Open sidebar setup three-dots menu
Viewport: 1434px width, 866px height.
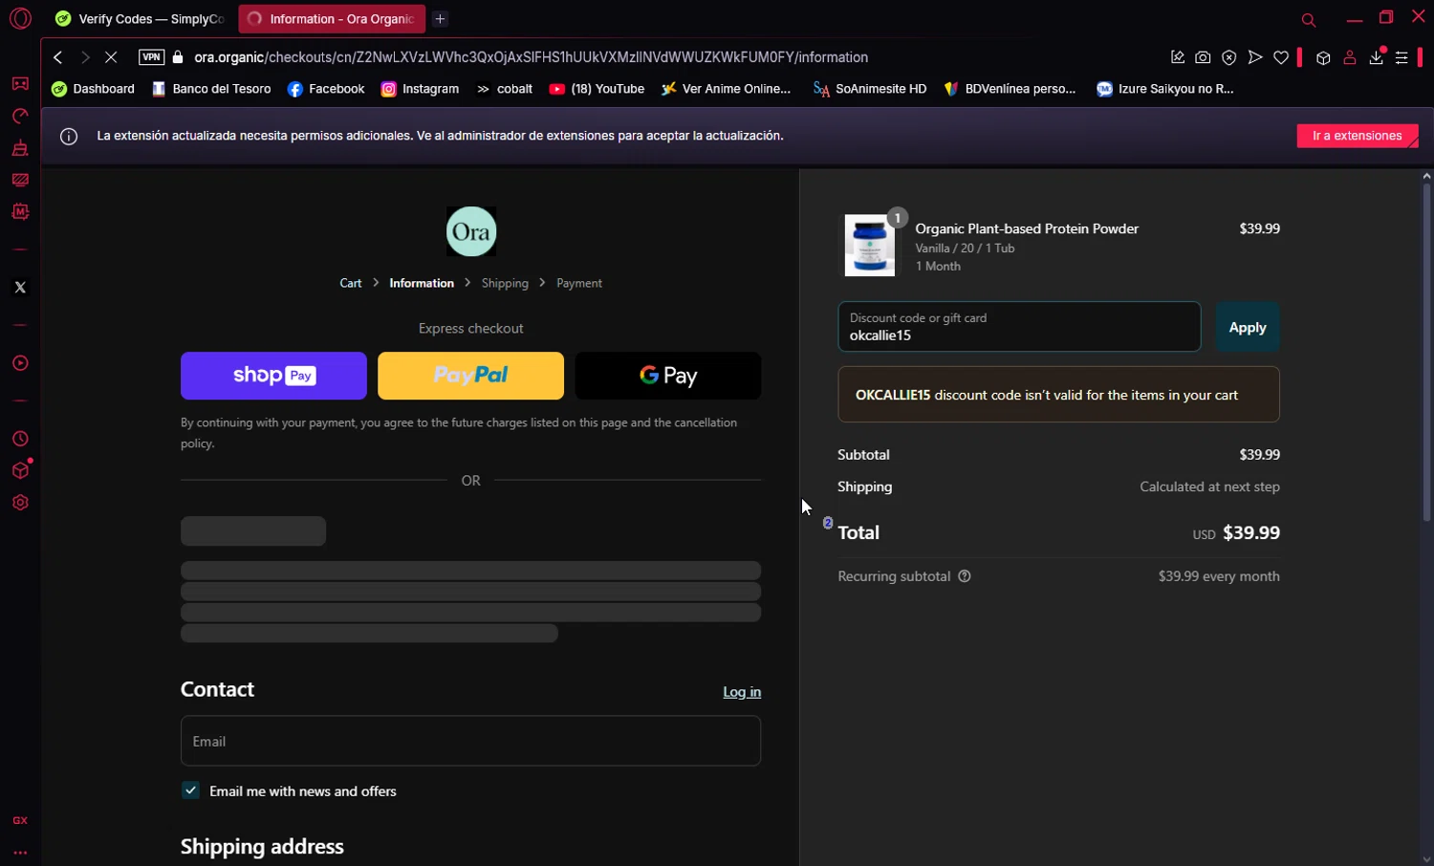pyautogui.click(x=20, y=852)
